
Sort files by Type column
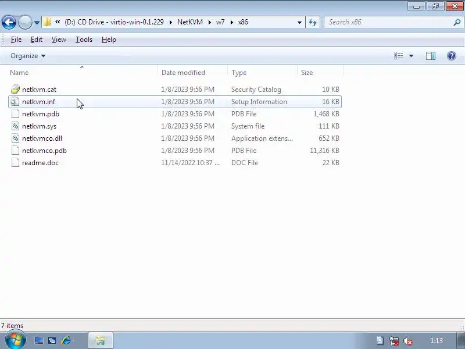click(x=262, y=72)
